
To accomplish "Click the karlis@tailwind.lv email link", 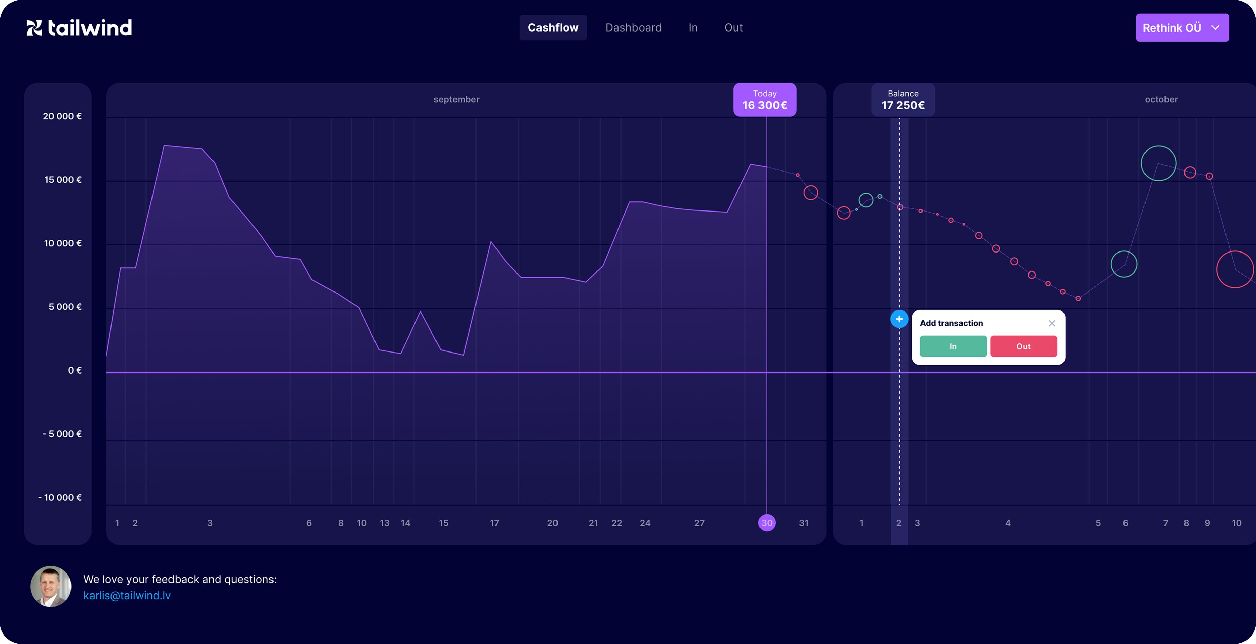I will point(127,595).
